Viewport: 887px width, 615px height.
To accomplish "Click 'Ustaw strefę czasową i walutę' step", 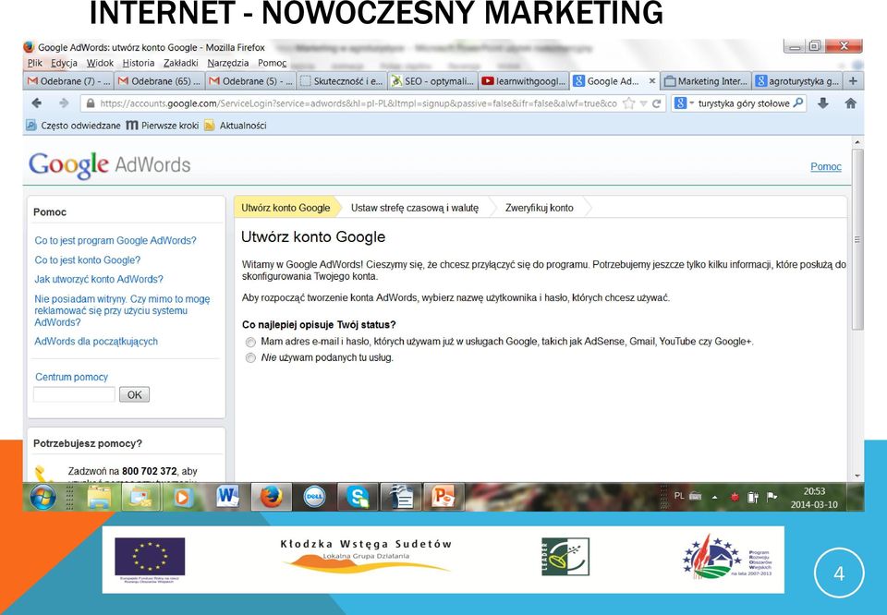I will coord(415,208).
